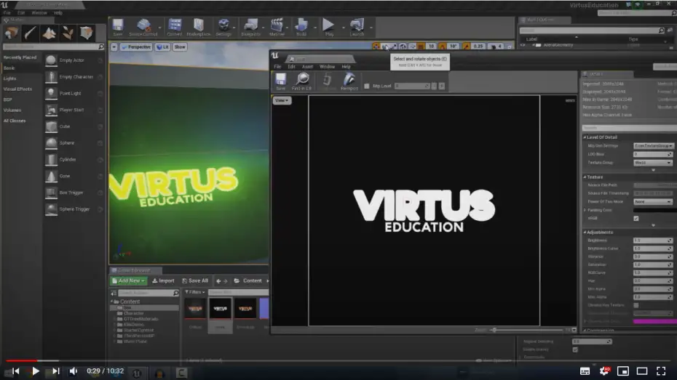Click magenta Chroma Key Color swatch
Viewport: 677px width, 380px height.
654,321
